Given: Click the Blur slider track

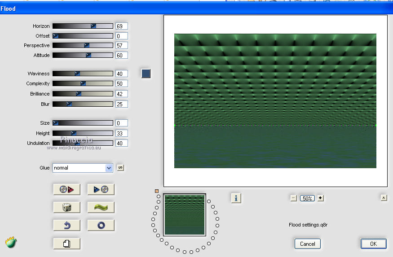Looking at the screenshot, I should click(83, 104).
